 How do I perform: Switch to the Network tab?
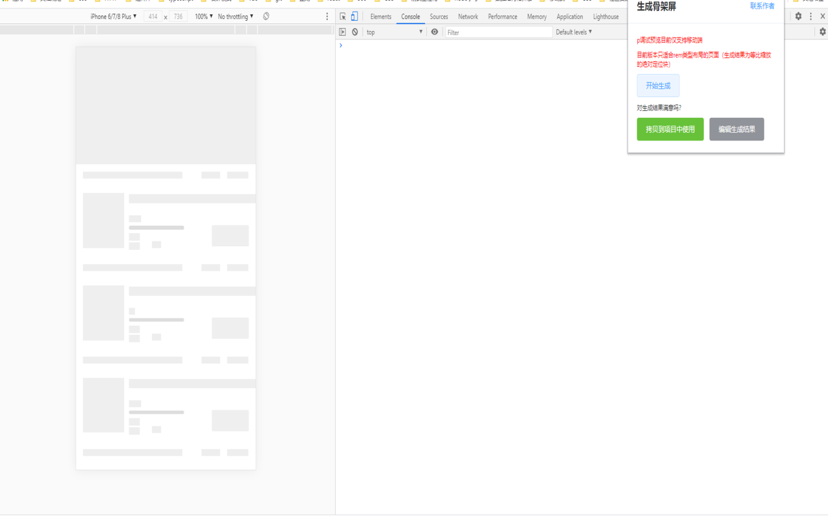coord(468,16)
